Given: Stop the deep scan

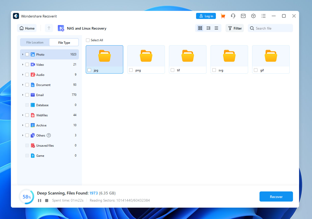Looking at the screenshot, I should [x=47, y=201].
